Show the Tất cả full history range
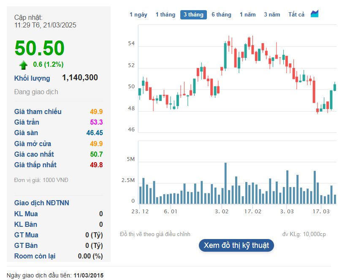Viewport: 342px width, 280px height. 296,15
